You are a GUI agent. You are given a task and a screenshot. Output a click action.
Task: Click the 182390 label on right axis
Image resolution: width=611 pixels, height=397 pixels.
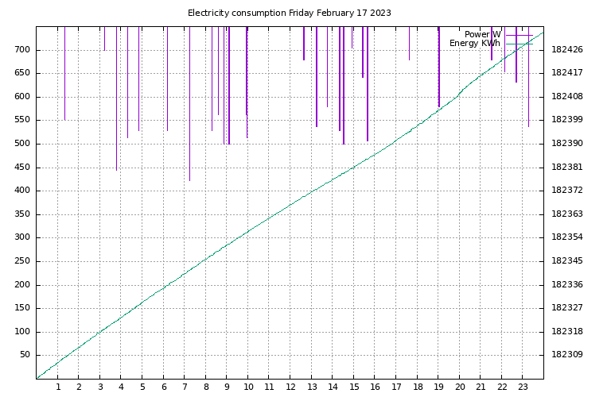click(x=566, y=144)
